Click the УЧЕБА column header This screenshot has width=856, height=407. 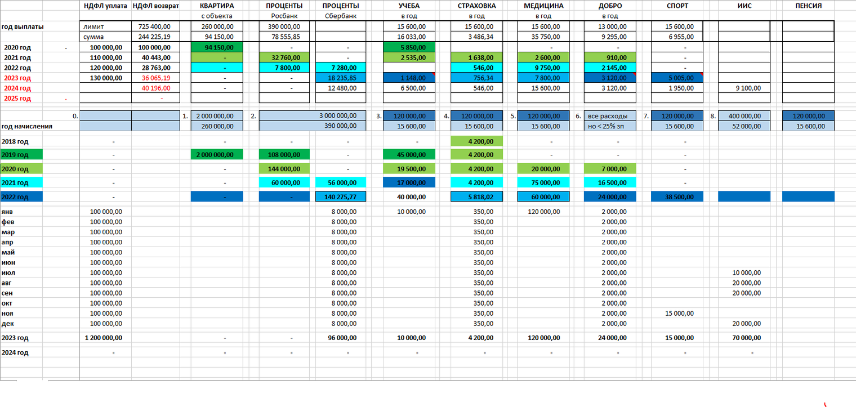(409, 6)
